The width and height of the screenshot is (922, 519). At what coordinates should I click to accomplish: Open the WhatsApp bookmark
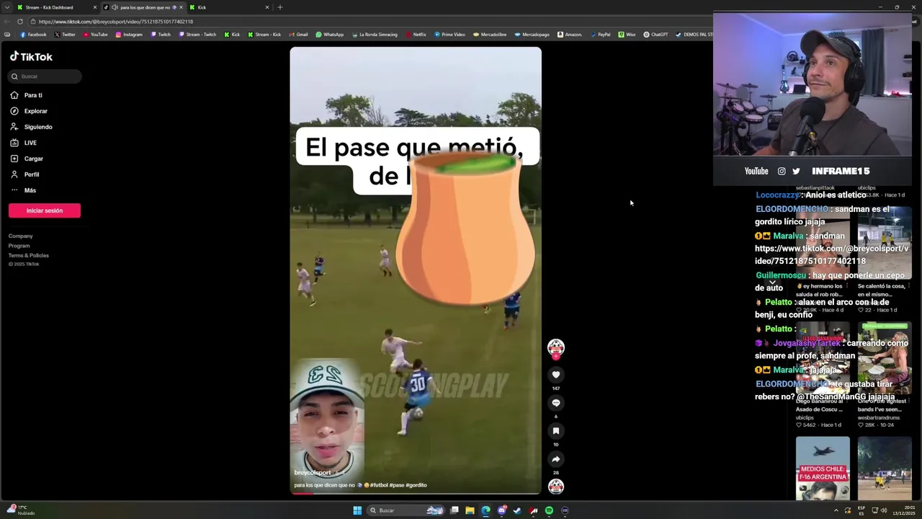[x=330, y=35]
